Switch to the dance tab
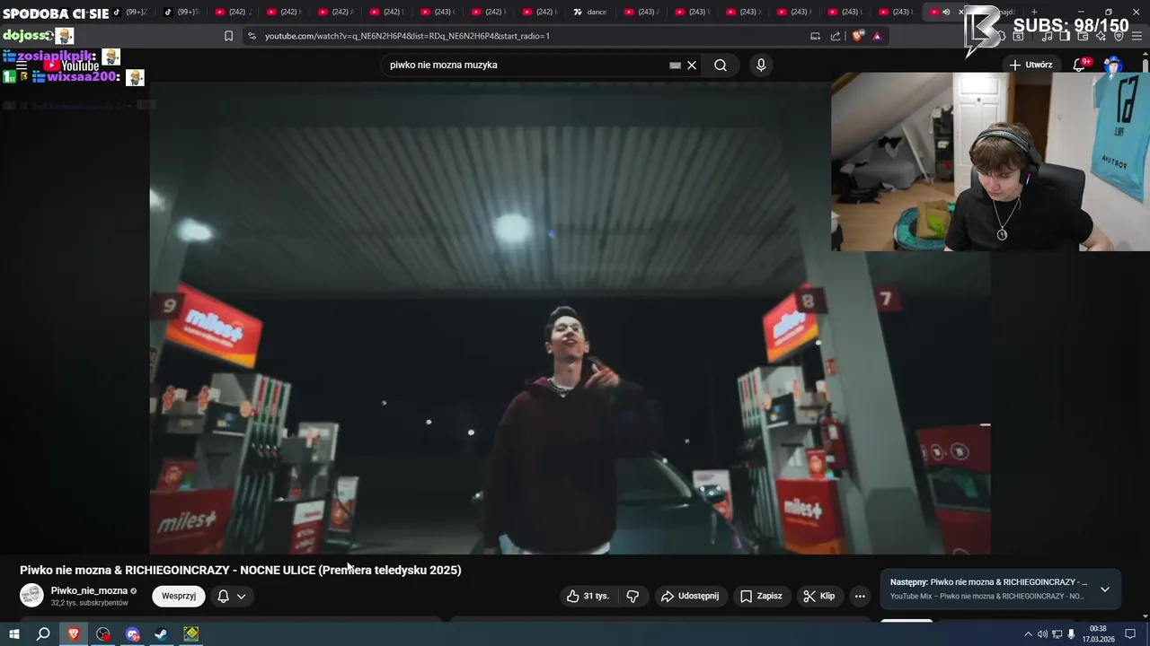 [591, 12]
